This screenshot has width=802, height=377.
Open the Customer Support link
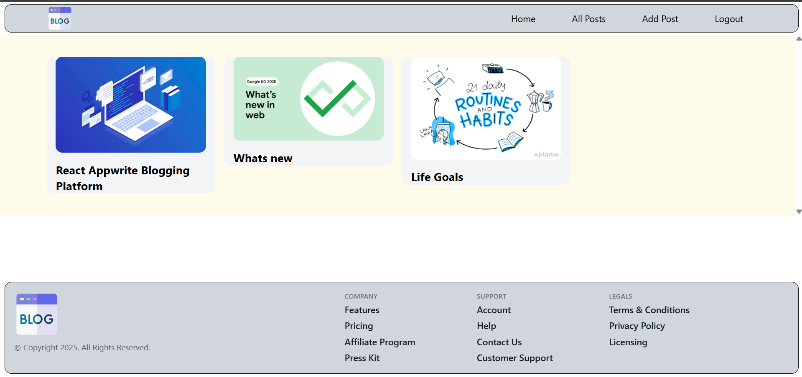(514, 358)
